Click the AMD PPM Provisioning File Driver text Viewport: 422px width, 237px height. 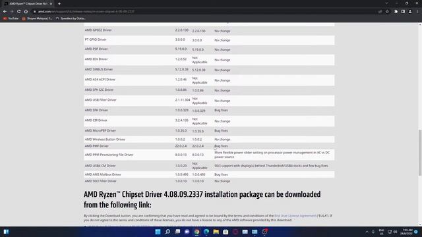pyautogui.click(x=109, y=155)
